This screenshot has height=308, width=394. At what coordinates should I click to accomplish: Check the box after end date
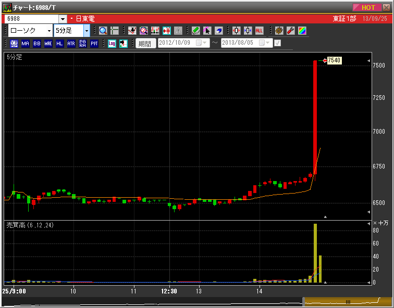[x=278, y=43]
